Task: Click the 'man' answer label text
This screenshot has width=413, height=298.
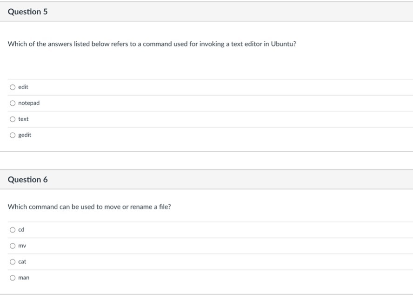Action: coord(24,278)
